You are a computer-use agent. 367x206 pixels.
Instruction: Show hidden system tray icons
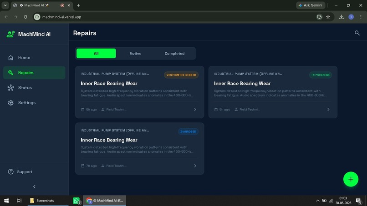[318, 201]
